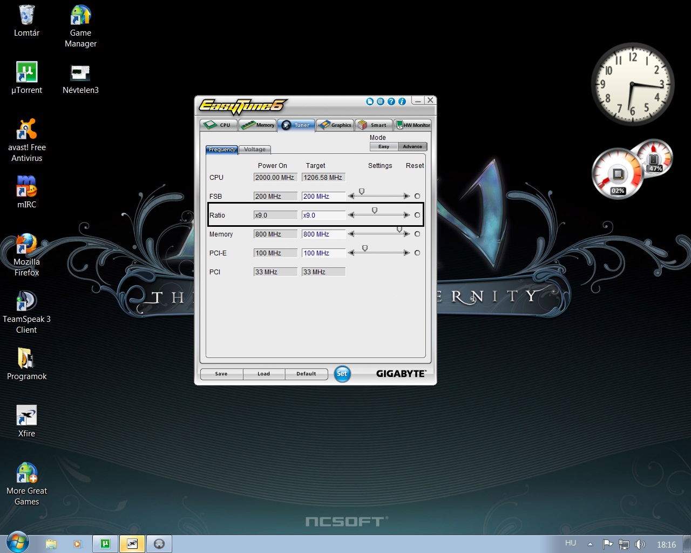Image resolution: width=691 pixels, height=553 pixels.
Task: Click the PCI-E reset radio button
Action: click(x=417, y=253)
